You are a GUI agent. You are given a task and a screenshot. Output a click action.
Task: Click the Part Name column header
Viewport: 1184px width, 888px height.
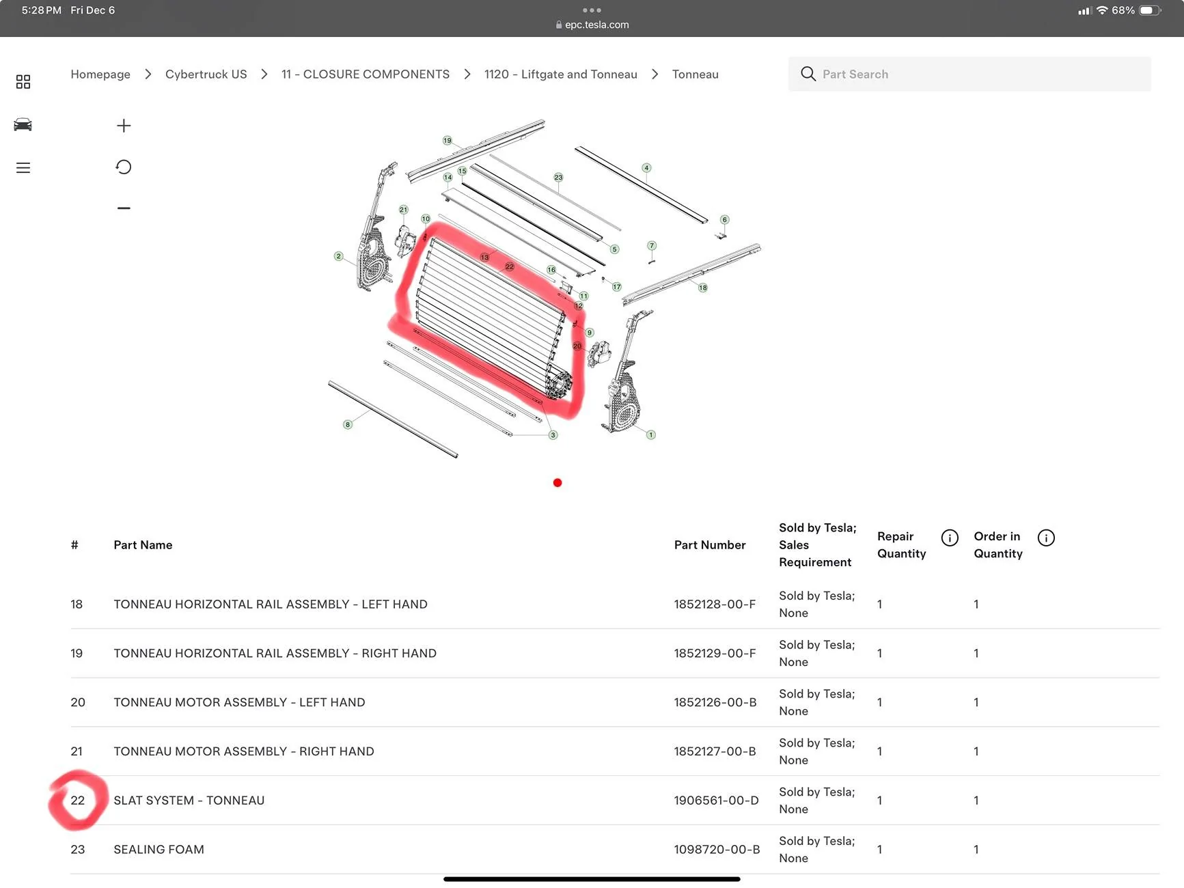[x=143, y=545]
